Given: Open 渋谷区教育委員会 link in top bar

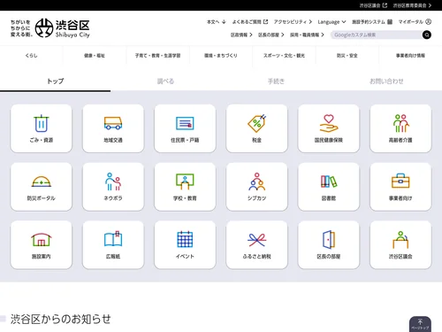Looking at the screenshot, I should point(412,5).
